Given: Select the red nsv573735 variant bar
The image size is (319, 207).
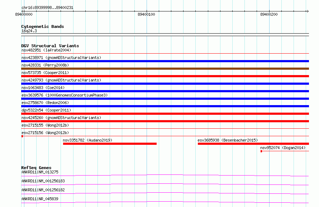Looking at the screenshot, I should pyautogui.click(x=165, y=76).
